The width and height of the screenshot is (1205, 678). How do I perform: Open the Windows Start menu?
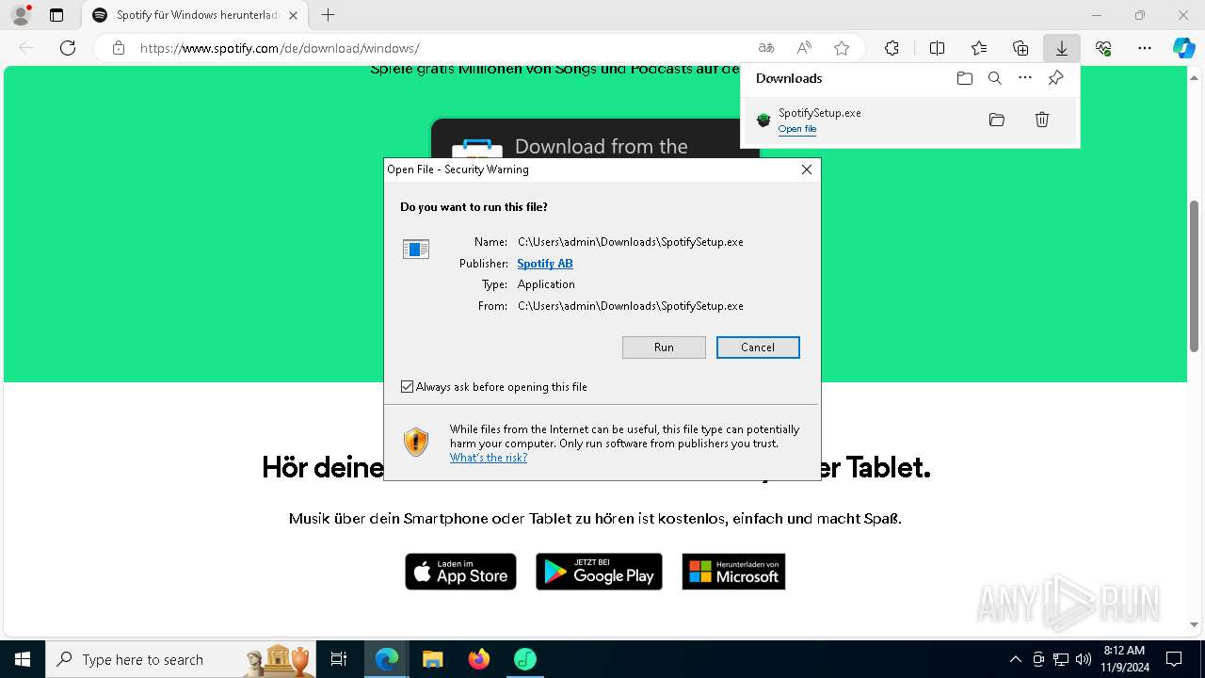pyautogui.click(x=23, y=659)
